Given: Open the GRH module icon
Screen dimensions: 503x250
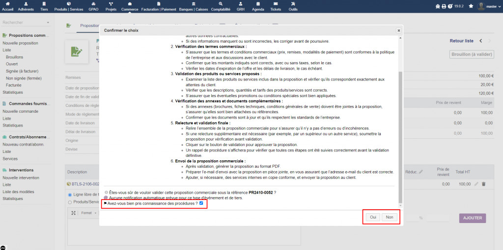Looking at the screenshot, I should [240, 4].
